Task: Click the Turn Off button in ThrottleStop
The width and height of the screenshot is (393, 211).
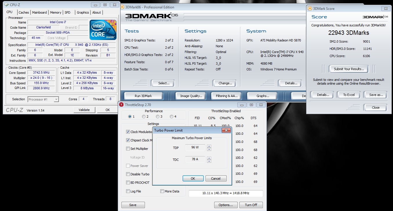Action: tap(251, 205)
